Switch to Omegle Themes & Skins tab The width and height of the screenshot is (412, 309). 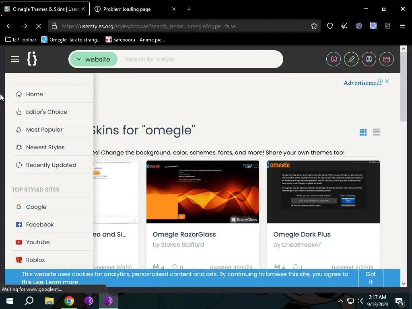[45, 9]
